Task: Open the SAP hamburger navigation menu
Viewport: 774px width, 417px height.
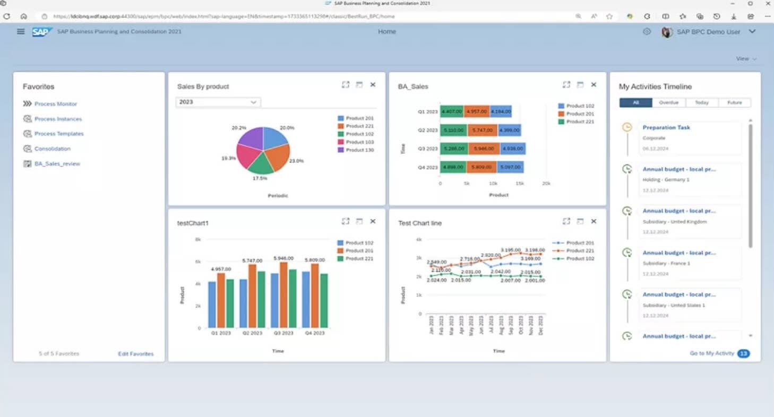Action: pos(21,31)
